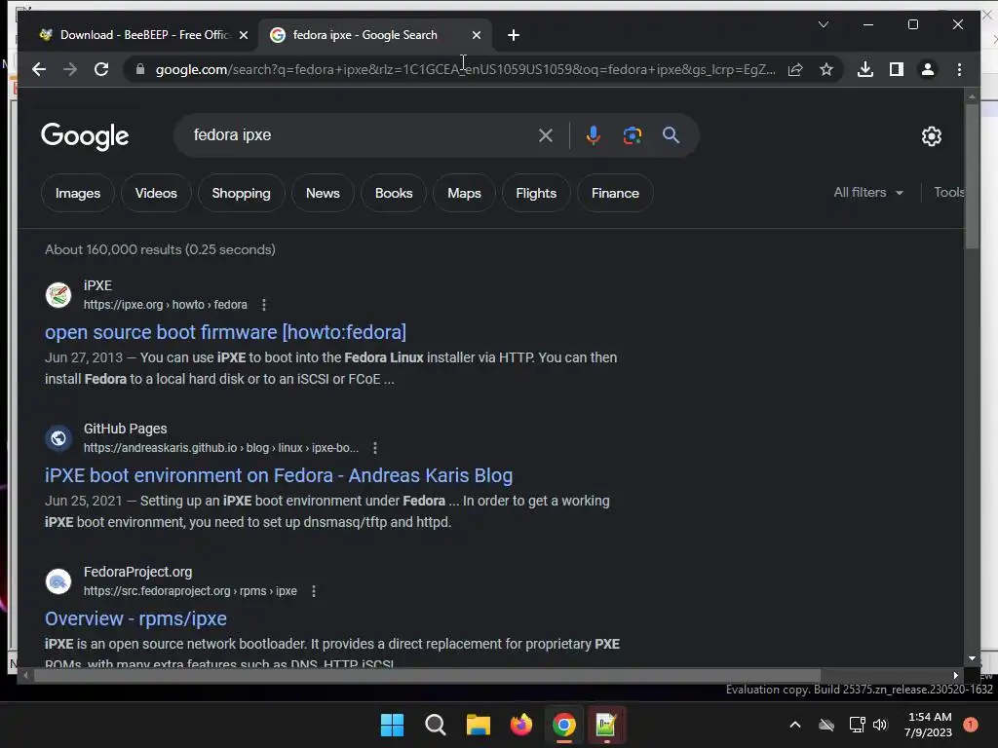Open volume control in tray
The width and height of the screenshot is (998, 748).
[880, 725]
